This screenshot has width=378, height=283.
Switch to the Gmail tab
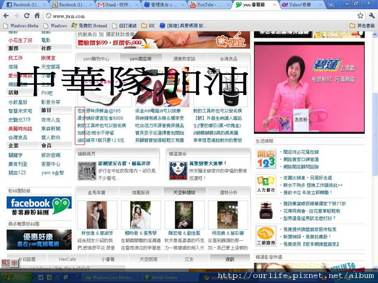[x=118, y=4]
